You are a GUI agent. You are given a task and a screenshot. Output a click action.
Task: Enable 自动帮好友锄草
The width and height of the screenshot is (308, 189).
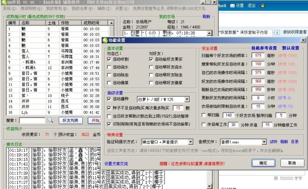coord(151,83)
